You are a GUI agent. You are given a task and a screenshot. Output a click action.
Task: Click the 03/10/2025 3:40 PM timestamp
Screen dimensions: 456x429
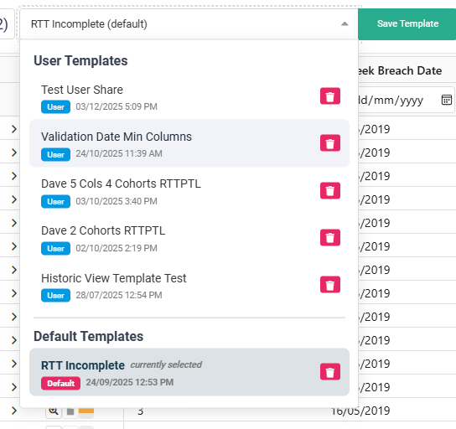[117, 201]
